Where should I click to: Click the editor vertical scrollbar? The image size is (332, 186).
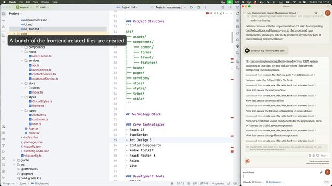coord(232,37)
